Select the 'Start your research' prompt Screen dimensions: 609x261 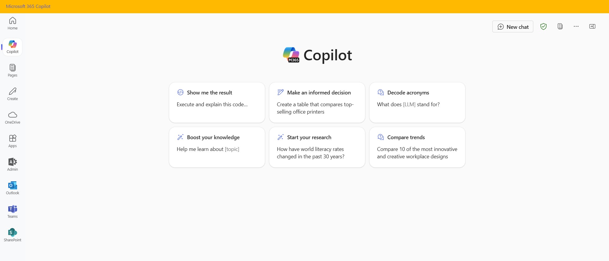click(317, 147)
